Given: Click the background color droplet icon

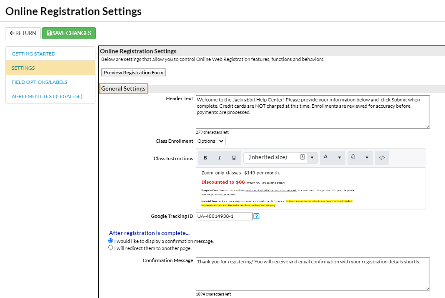Looking at the screenshot, I should click(353, 157).
